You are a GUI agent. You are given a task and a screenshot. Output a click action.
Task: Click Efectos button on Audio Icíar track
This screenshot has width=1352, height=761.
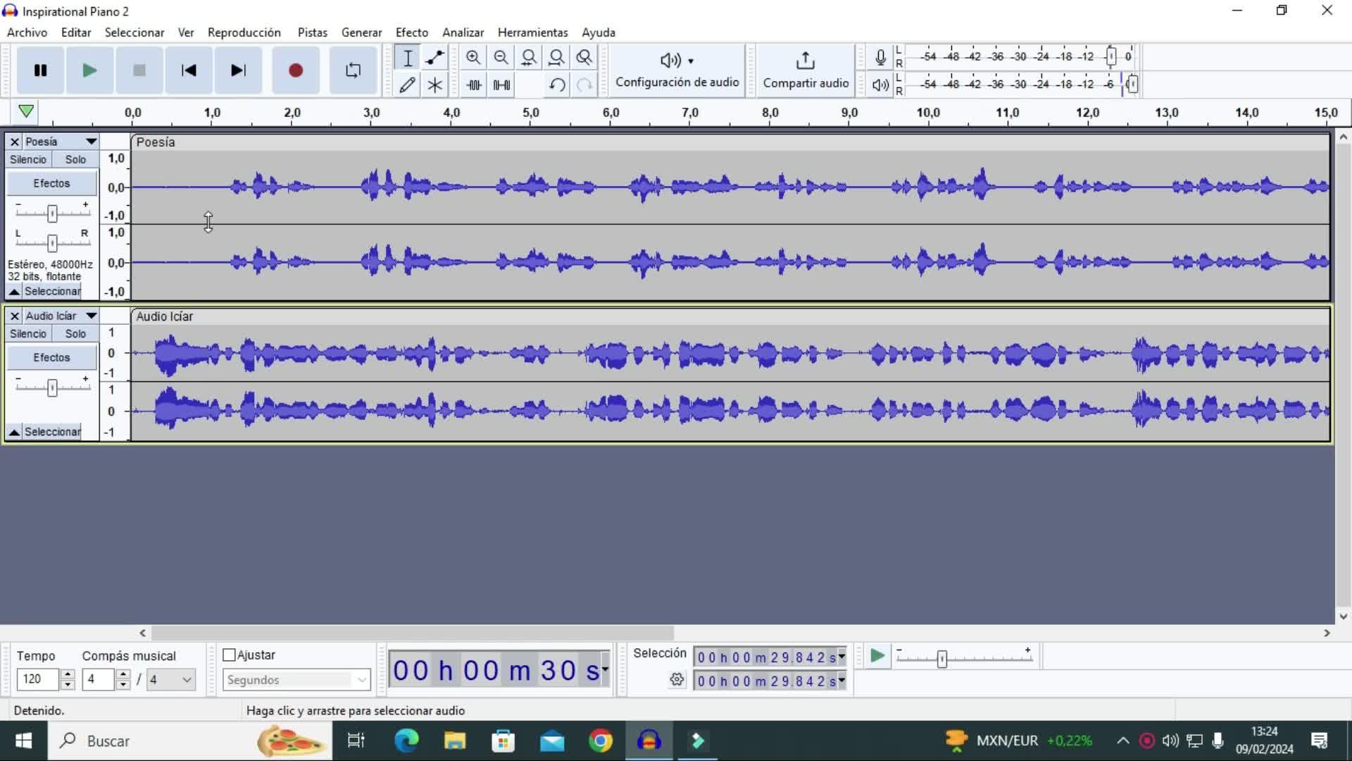pyautogui.click(x=51, y=357)
